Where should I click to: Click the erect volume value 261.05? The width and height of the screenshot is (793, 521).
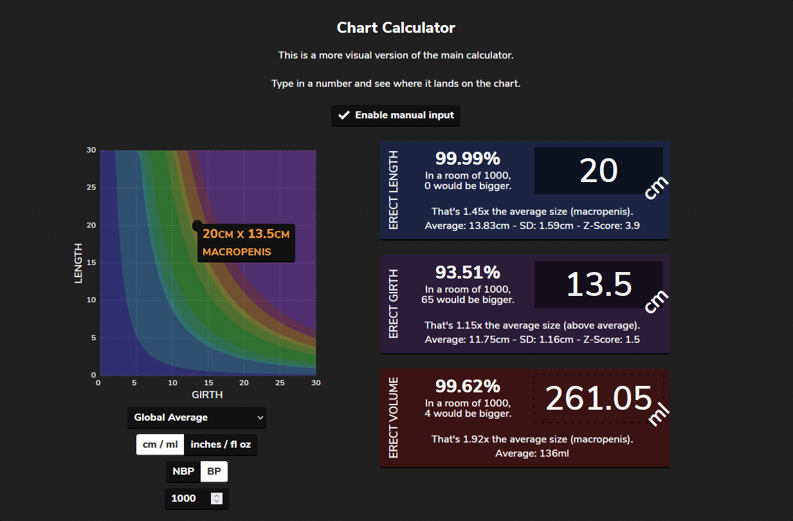[x=599, y=398]
